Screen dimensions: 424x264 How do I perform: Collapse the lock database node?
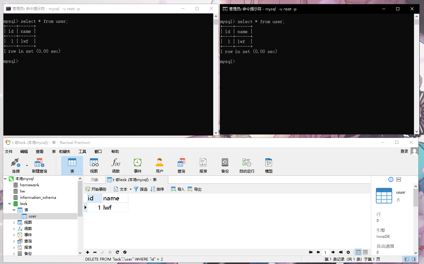click(x=9, y=204)
